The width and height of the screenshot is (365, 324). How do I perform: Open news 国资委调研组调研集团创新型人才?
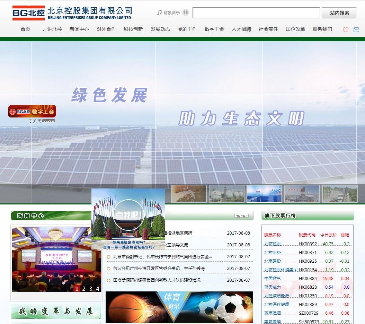point(157,280)
